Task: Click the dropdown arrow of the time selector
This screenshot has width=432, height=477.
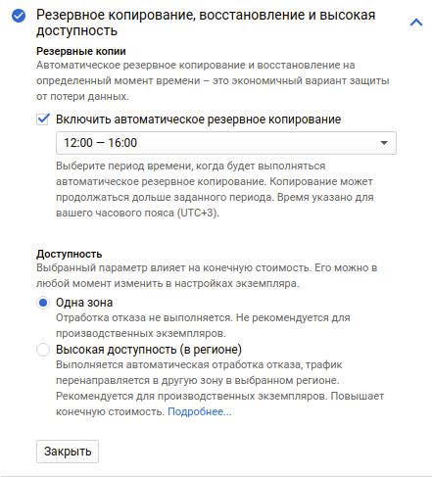Action: click(x=384, y=143)
